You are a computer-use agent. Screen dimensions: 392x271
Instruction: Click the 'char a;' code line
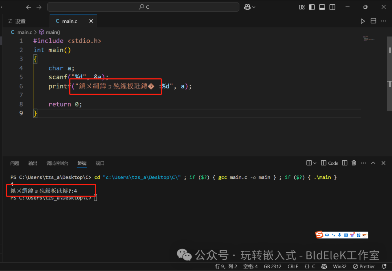(61, 68)
